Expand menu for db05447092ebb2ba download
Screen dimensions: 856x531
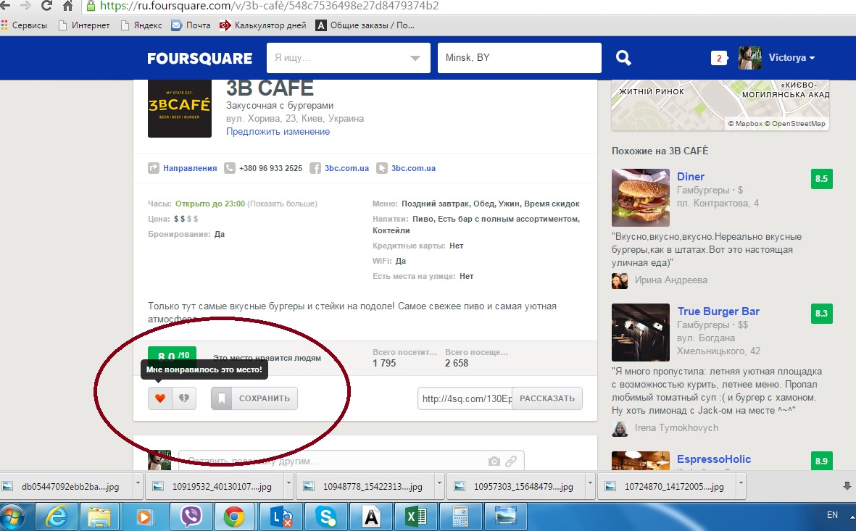138,485
